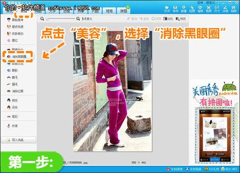Choose 消除红眼 (red-eye removal) in the sidebar
The width and height of the screenshot is (240, 173).
pos(15,91)
